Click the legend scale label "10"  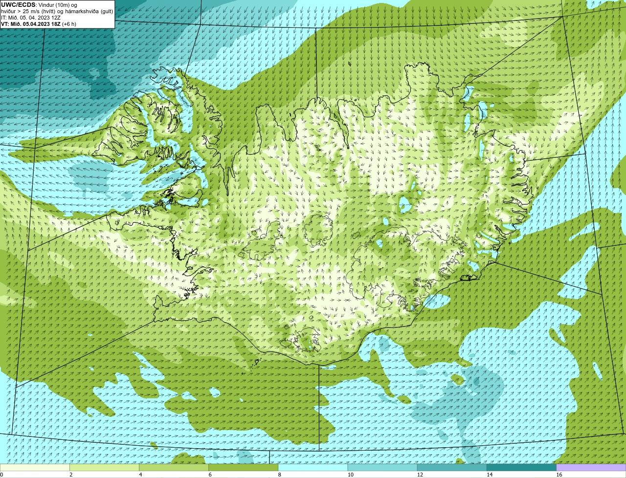351,475
